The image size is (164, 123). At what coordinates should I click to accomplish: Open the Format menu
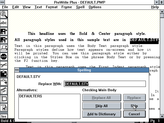[52, 7]
